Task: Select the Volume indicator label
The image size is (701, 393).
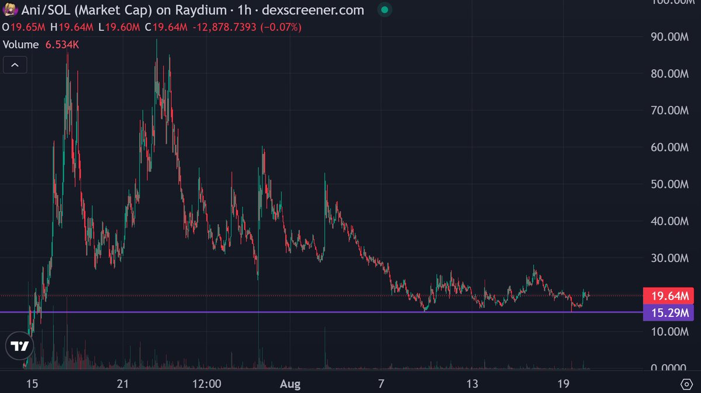Action: click(x=20, y=44)
